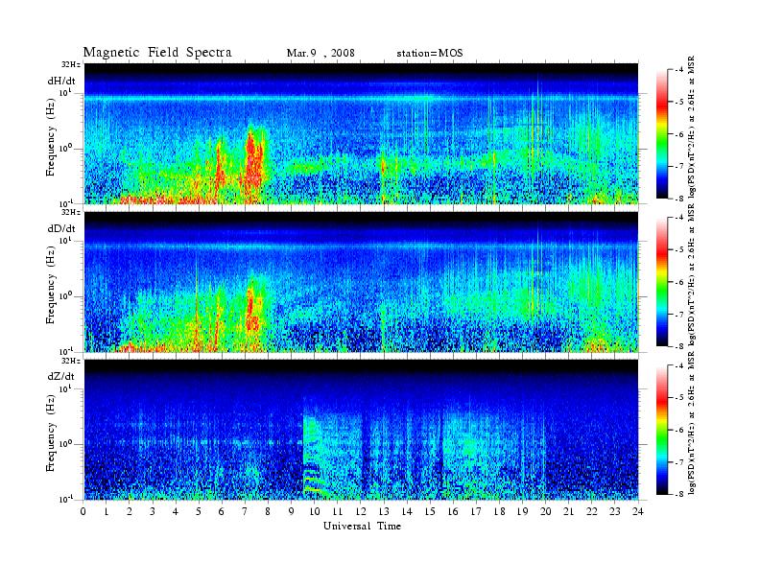Click the '32Hz' label atop the dH/dt panel
The image size is (760, 587).
coord(71,64)
